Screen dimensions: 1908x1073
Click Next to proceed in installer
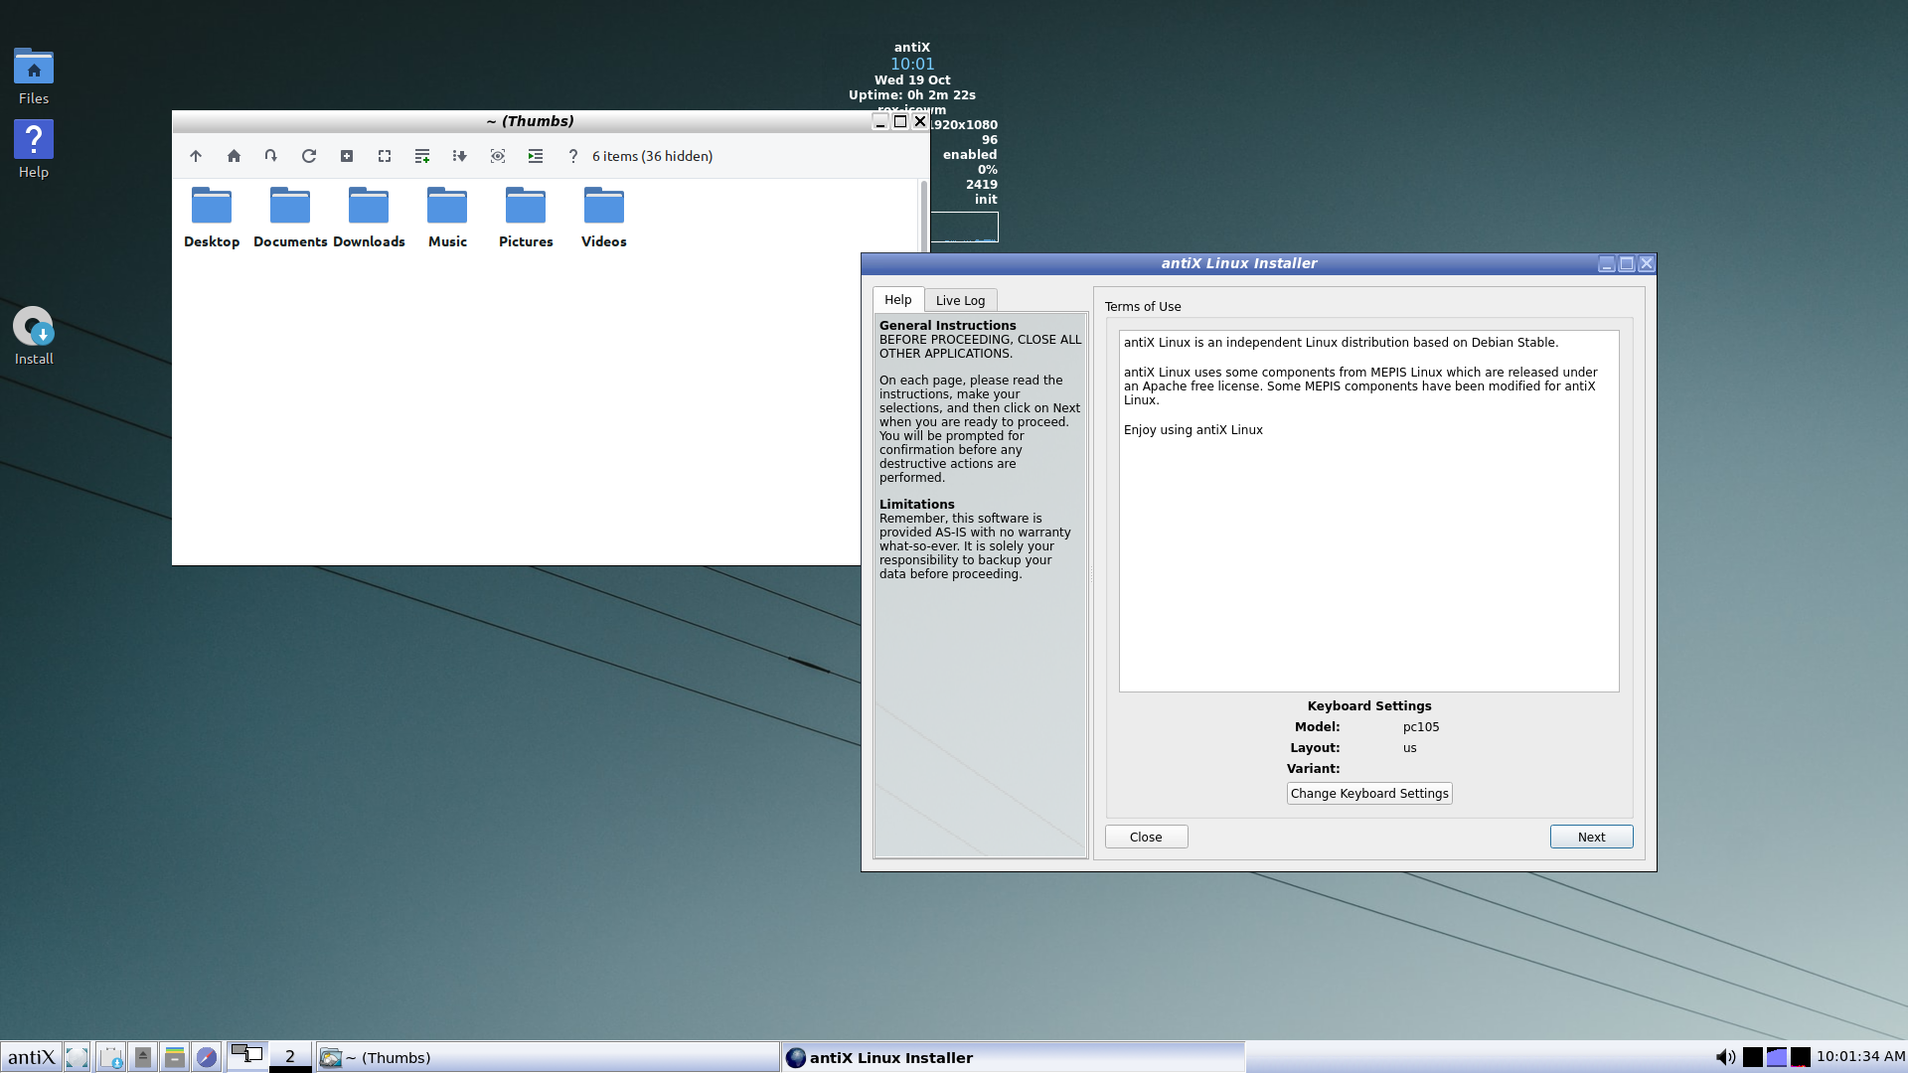click(x=1591, y=838)
